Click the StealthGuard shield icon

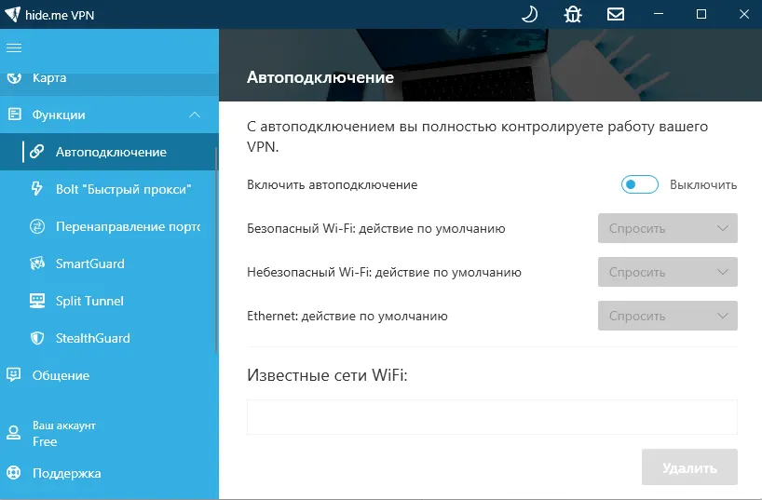pyautogui.click(x=37, y=338)
